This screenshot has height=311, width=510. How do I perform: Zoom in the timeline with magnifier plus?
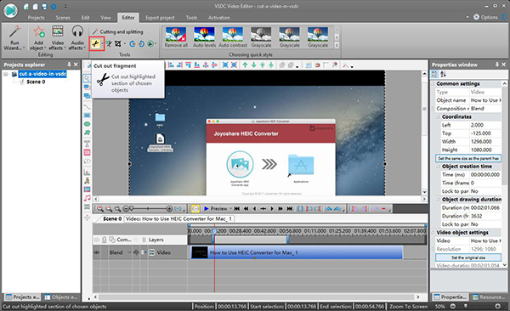coord(99,208)
